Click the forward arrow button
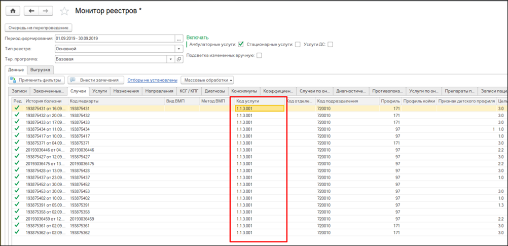The height and width of the screenshot is (246, 508). 46,11
